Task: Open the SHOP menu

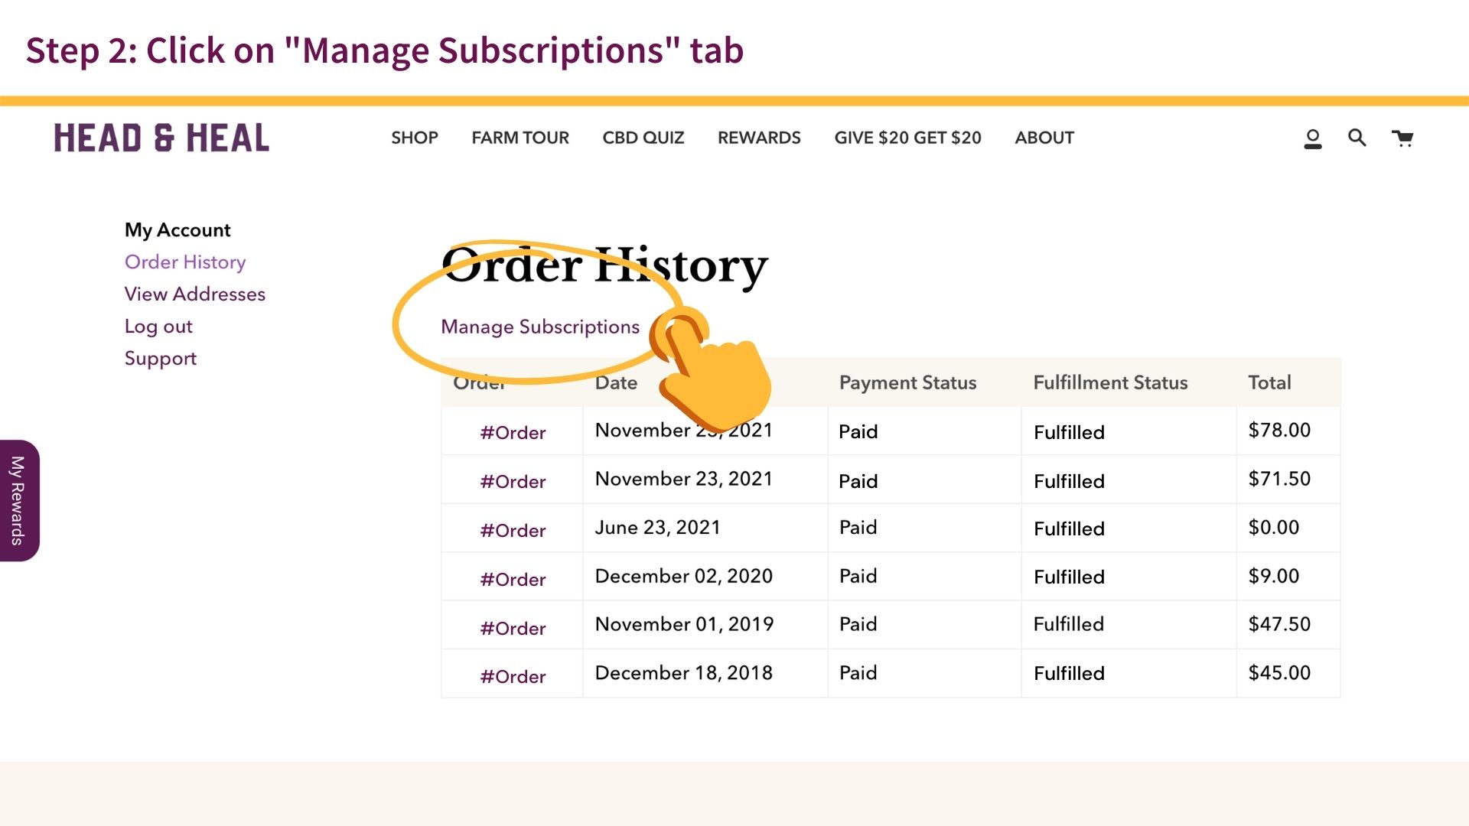Action: pyautogui.click(x=414, y=138)
